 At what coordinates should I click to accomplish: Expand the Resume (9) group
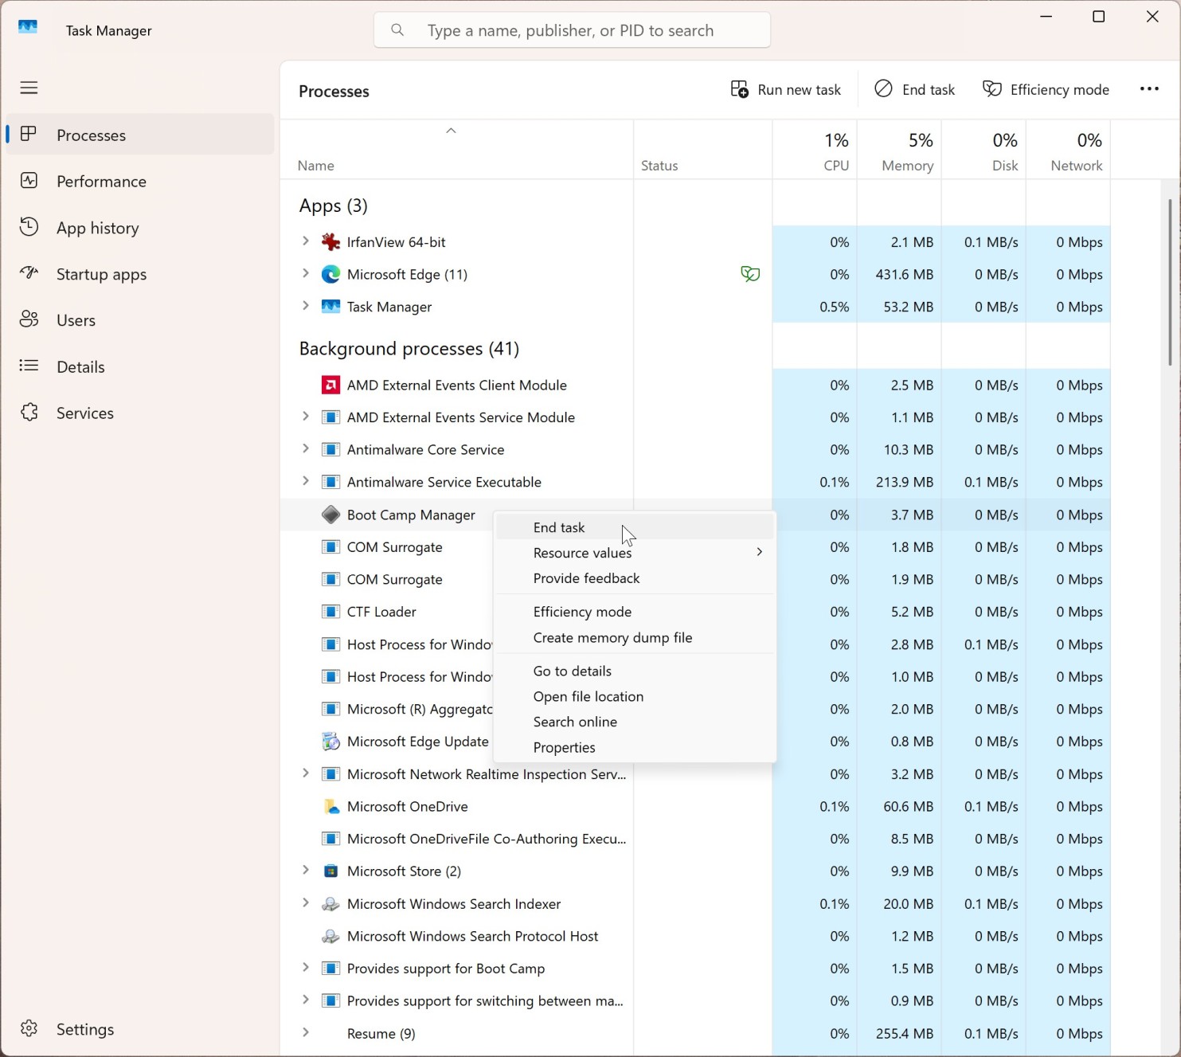click(x=305, y=1033)
